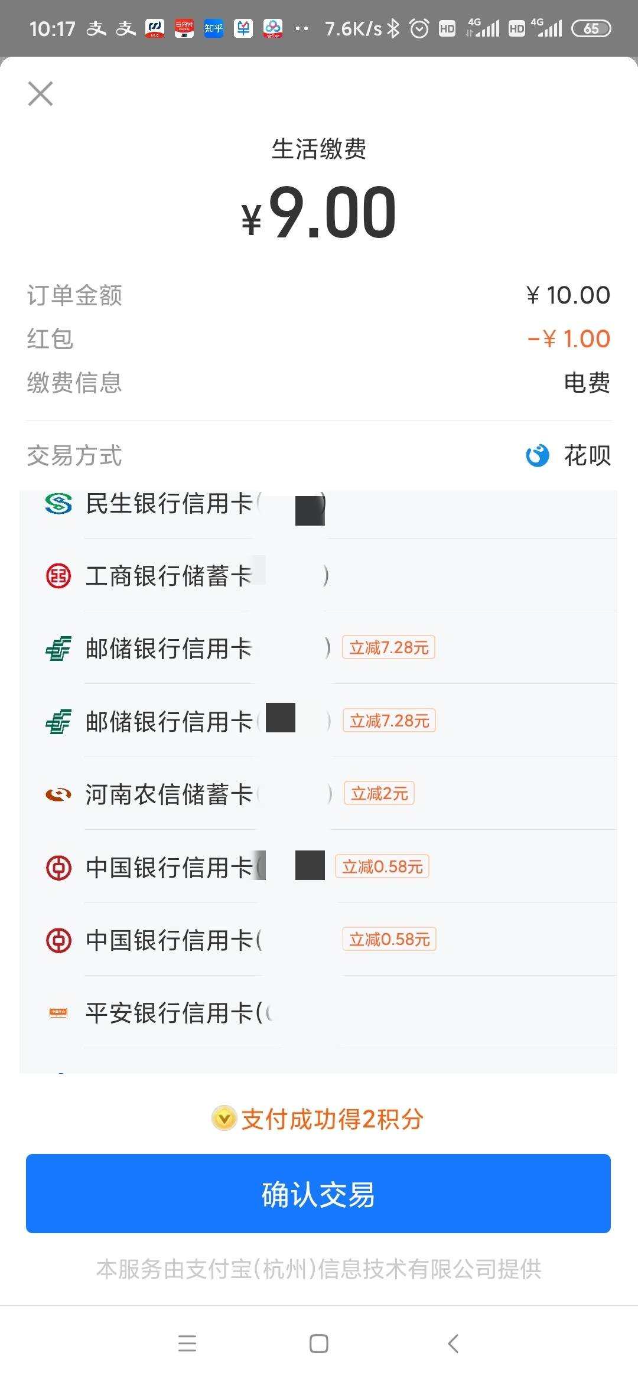Tap 确认交易 to confirm payment
Screen dimensions: 638x1382
(x=318, y=1194)
